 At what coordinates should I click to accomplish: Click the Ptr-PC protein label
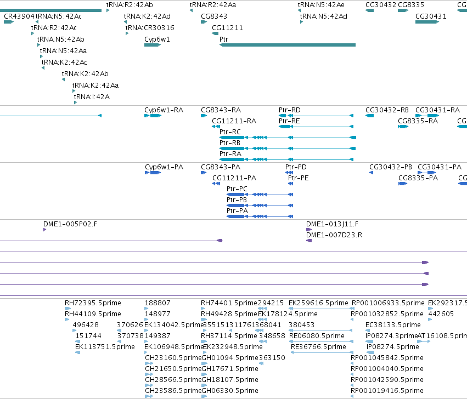pyautogui.click(x=237, y=189)
